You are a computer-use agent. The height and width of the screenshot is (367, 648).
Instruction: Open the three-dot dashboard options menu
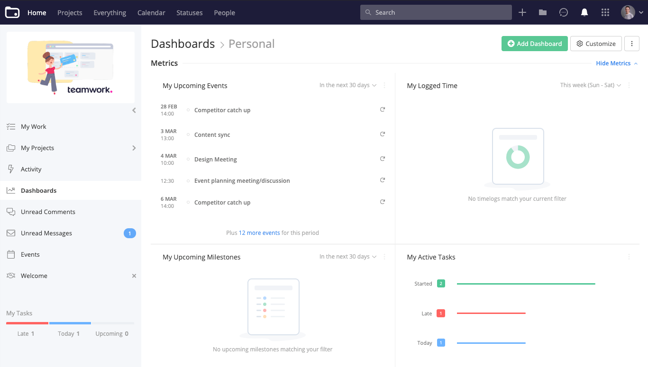[631, 44]
